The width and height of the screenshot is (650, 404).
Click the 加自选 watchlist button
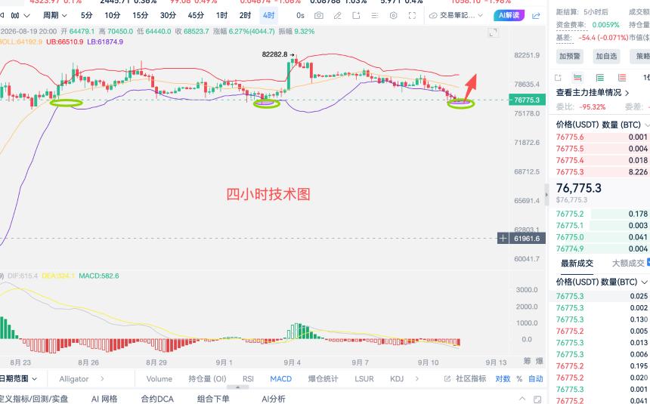pos(606,56)
